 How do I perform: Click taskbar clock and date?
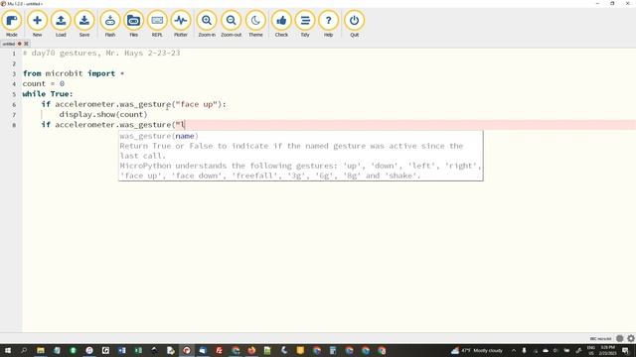click(x=607, y=350)
